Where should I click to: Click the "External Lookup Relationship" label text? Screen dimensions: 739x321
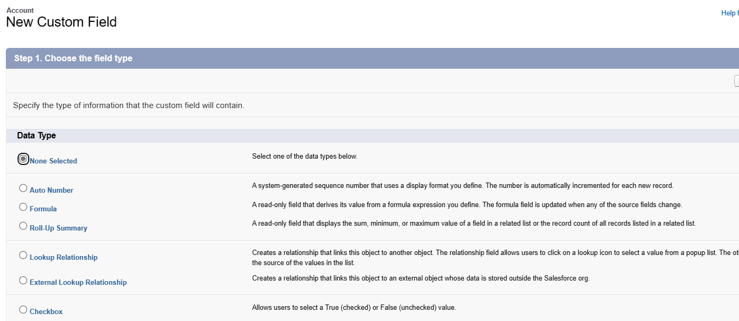78,282
